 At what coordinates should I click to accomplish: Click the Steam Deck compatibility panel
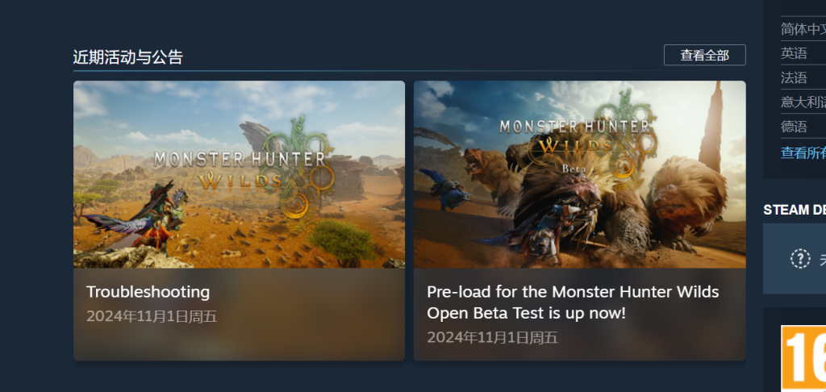pyautogui.click(x=795, y=258)
